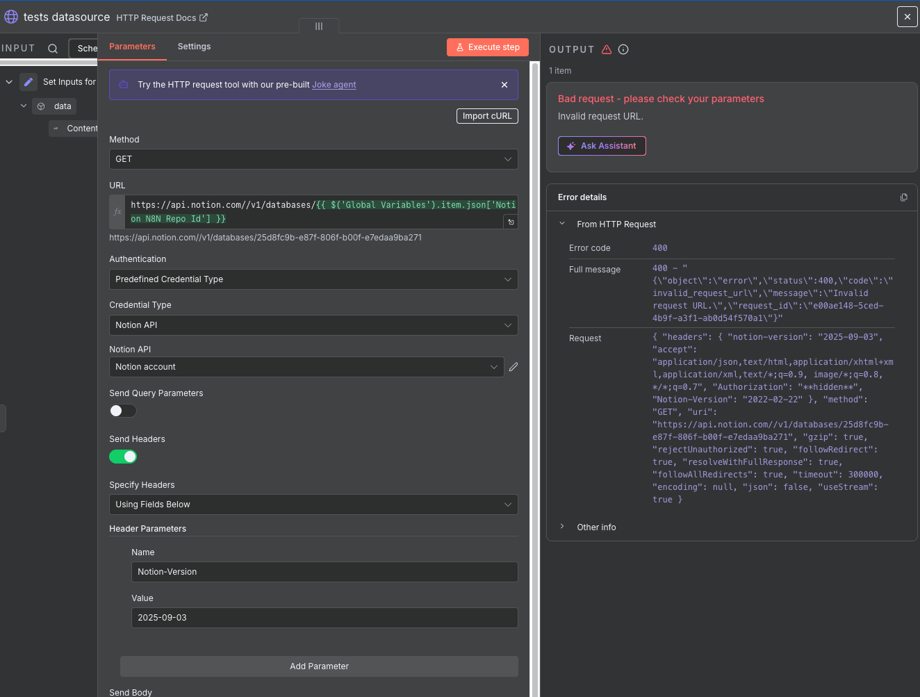Edit the Notion account credential pencil icon

pyautogui.click(x=514, y=366)
